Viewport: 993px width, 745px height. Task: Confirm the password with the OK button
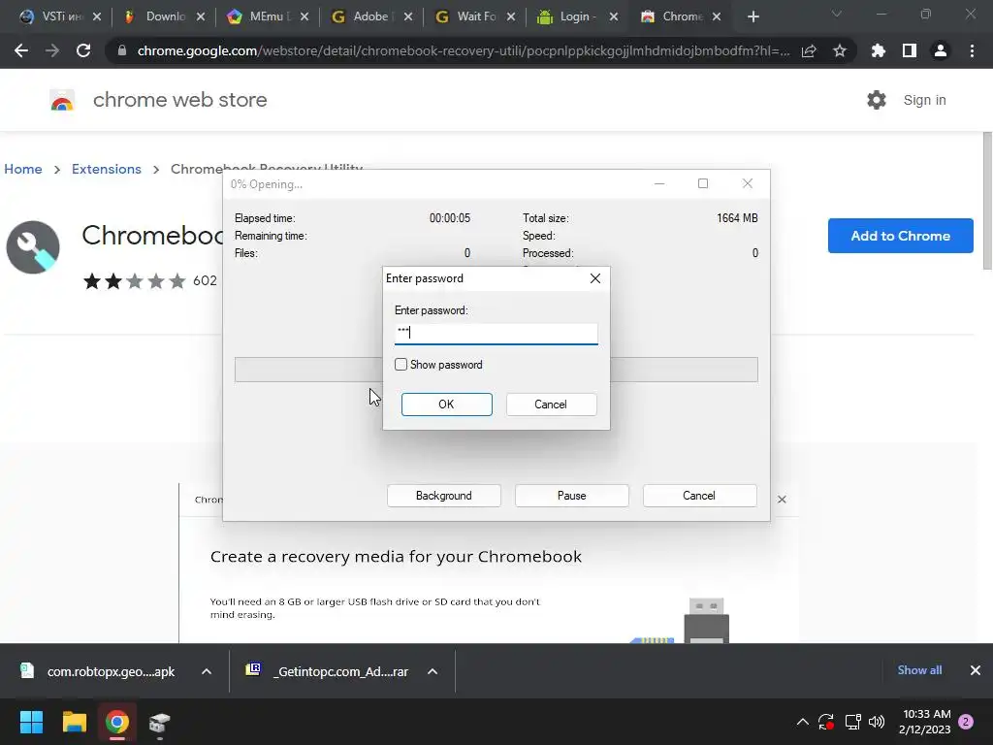(446, 405)
